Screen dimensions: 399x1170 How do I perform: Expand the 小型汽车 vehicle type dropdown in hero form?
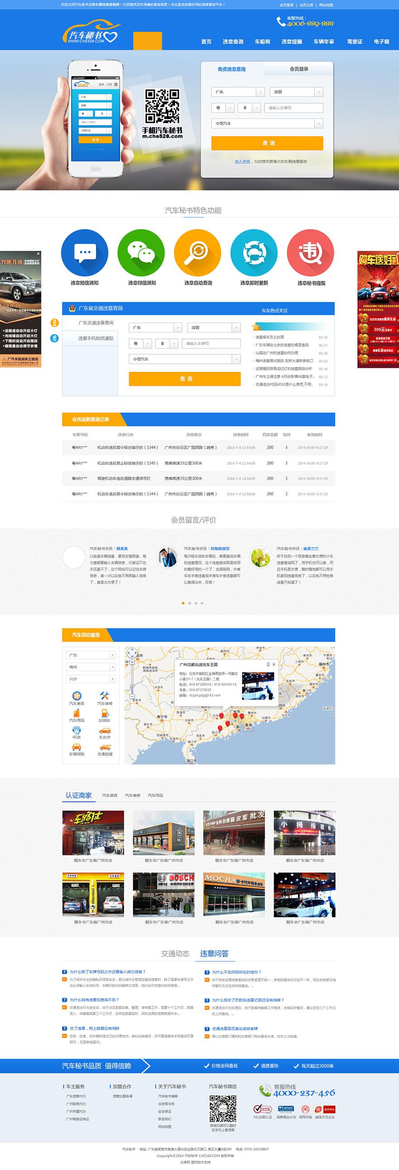pos(318,123)
